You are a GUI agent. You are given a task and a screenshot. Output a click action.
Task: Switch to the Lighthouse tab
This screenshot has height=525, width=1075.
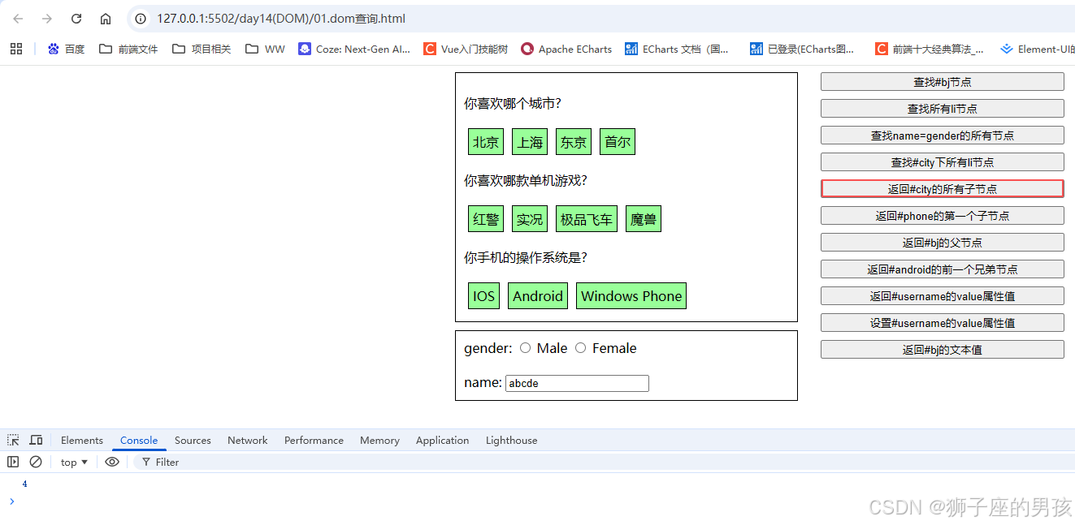511,440
